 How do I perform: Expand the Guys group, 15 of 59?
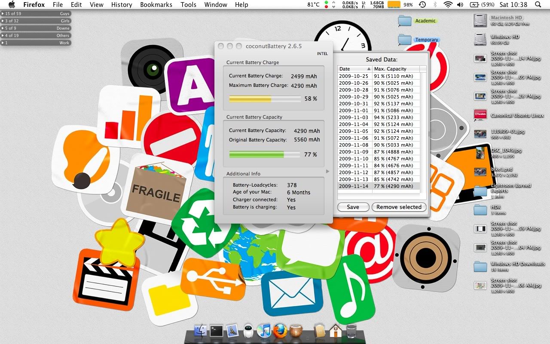tap(35, 14)
